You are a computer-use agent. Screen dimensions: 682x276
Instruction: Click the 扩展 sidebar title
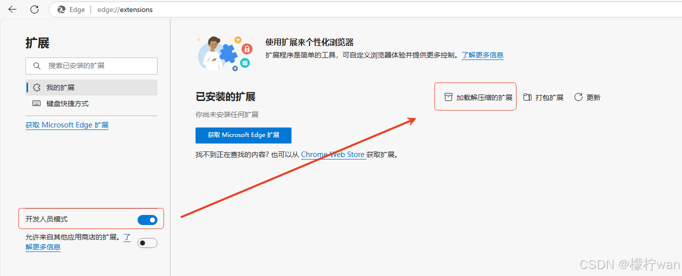[37, 43]
